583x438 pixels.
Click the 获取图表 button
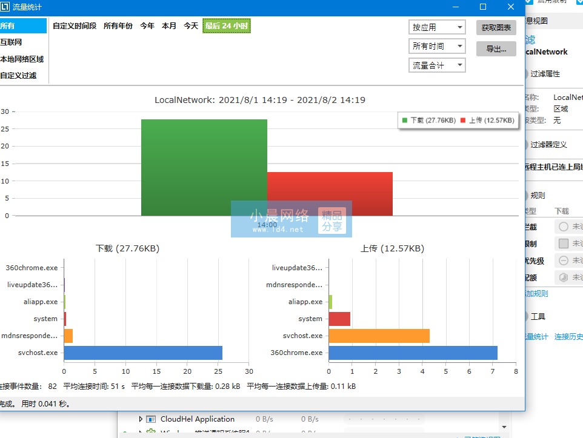(496, 27)
